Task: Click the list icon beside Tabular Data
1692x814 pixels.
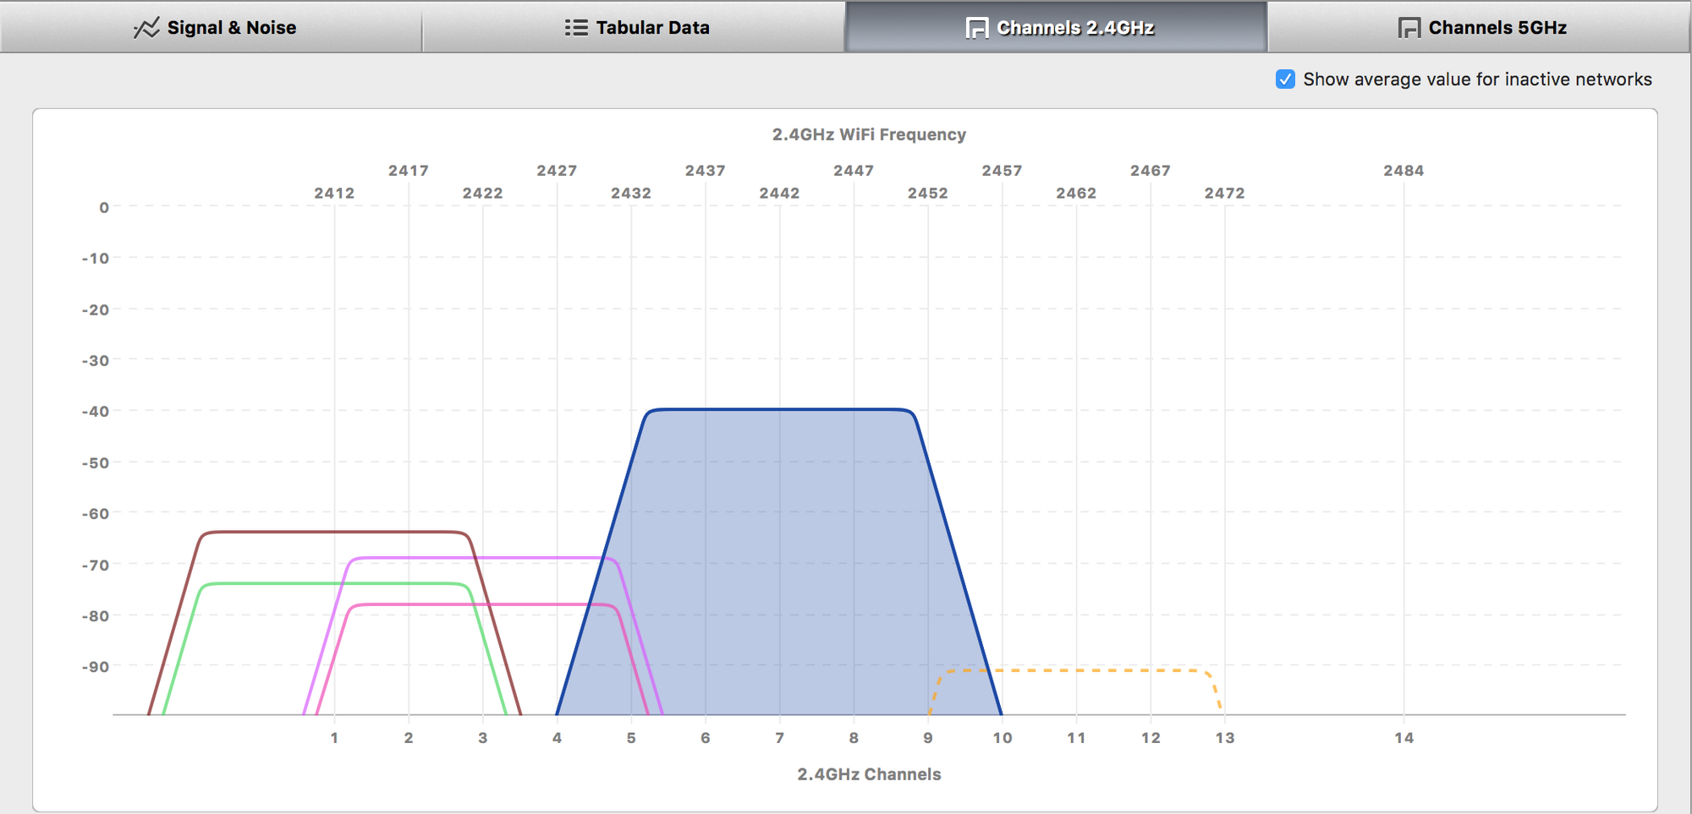Action: point(575,28)
